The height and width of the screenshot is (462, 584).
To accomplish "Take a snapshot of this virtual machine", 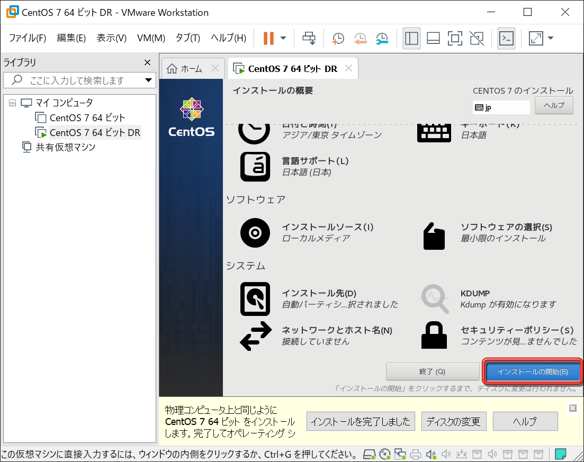I will [x=338, y=38].
